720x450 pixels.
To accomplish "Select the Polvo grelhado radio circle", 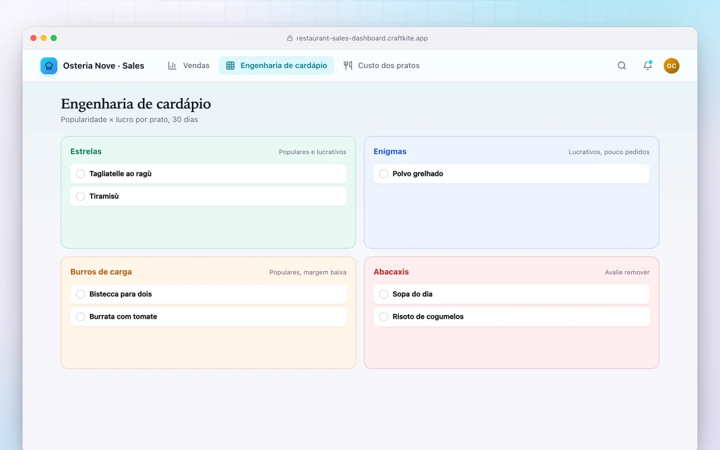I will (x=384, y=174).
